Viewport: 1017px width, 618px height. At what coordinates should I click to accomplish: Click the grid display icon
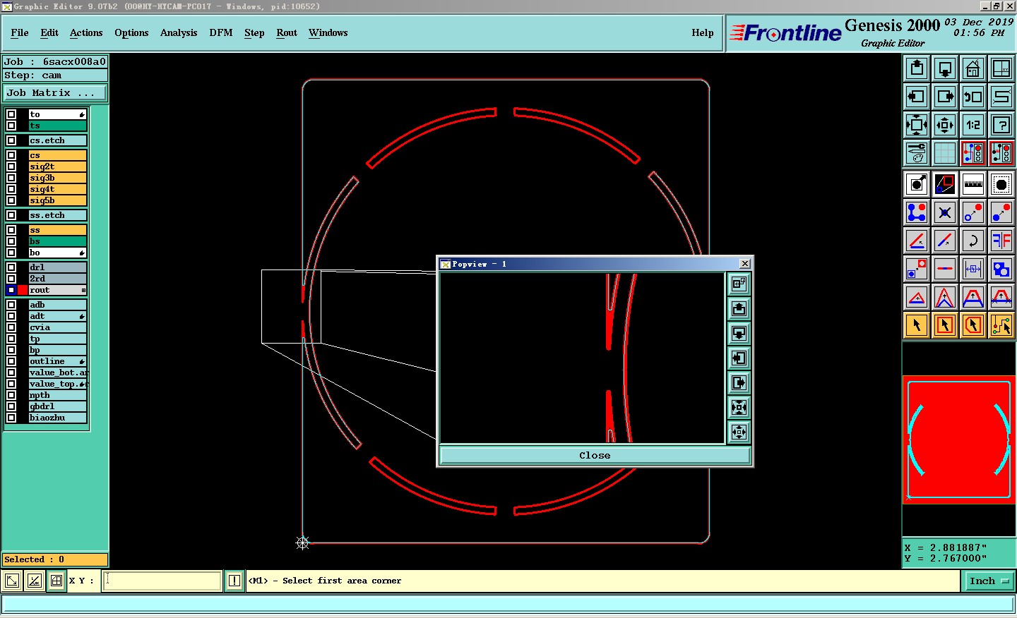945,153
